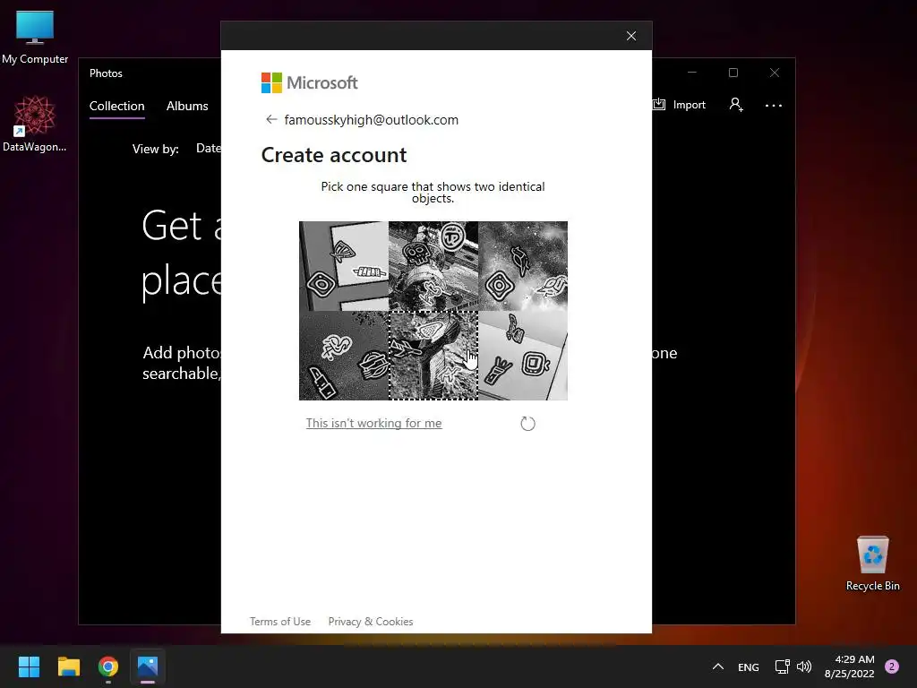Open View by Date dropdown in Photos
The width and height of the screenshot is (917, 688).
pos(208,148)
